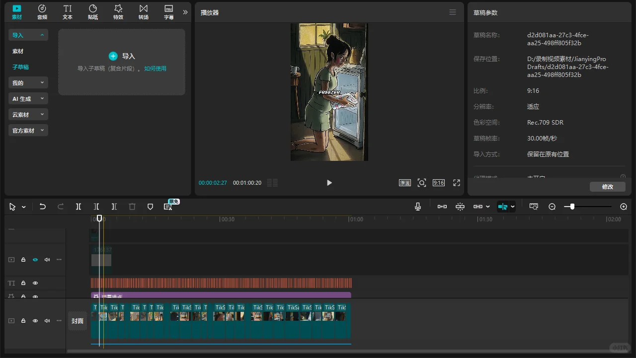Open the 特效 effects panel

(118, 12)
